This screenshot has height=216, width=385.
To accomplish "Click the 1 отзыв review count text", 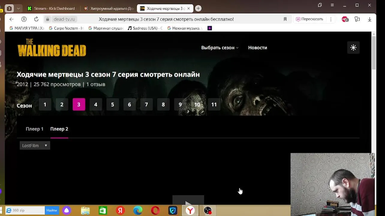I will (x=96, y=84).
